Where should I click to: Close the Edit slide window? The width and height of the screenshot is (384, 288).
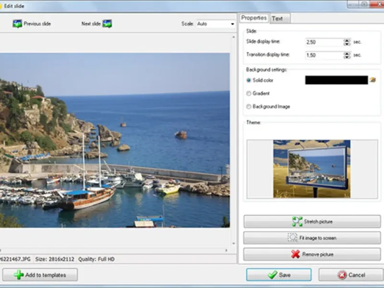[378, 4]
